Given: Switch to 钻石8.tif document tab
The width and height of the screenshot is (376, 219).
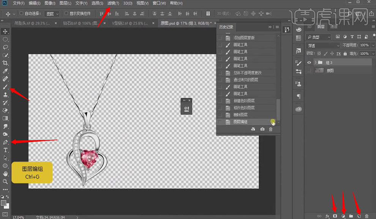Looking at the screenshot, I should (81, 23).
